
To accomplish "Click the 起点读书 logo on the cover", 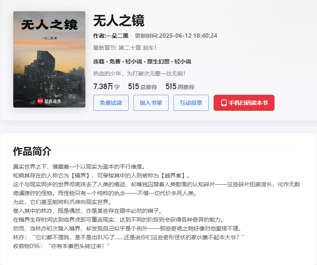I will click(49, 101).
